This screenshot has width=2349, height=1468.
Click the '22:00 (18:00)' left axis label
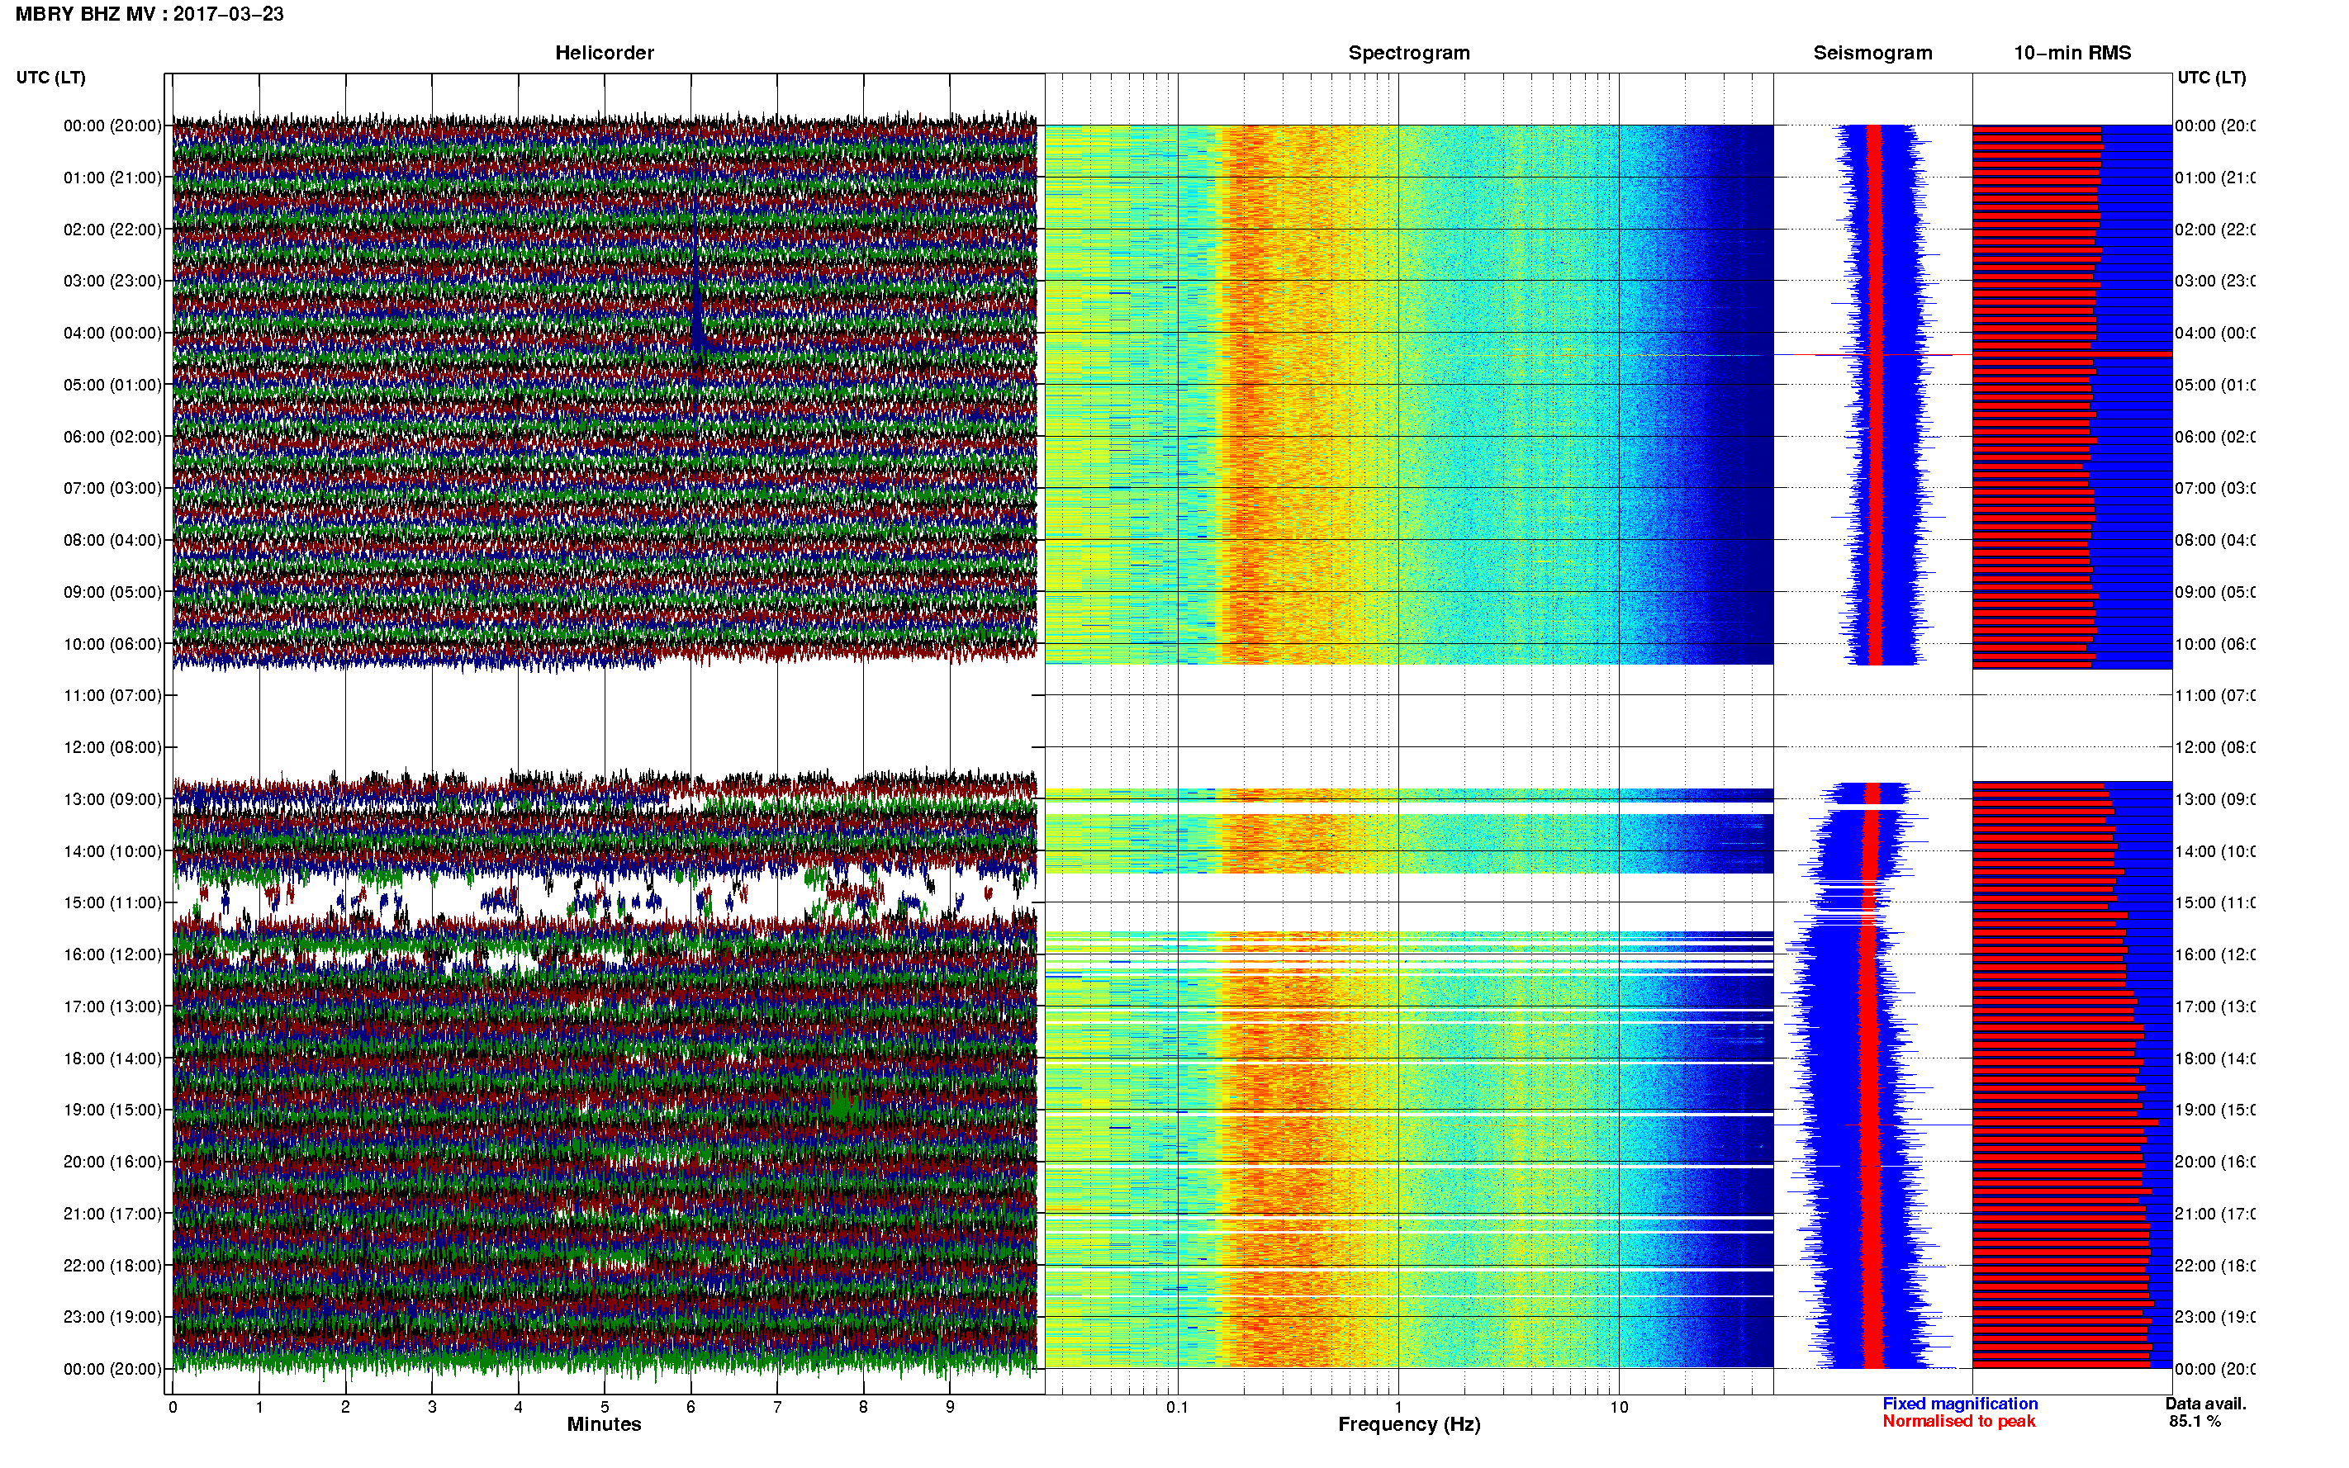[x=112, y=1266]
